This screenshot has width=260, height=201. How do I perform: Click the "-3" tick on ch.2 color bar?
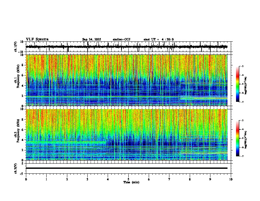coord(242,121)
